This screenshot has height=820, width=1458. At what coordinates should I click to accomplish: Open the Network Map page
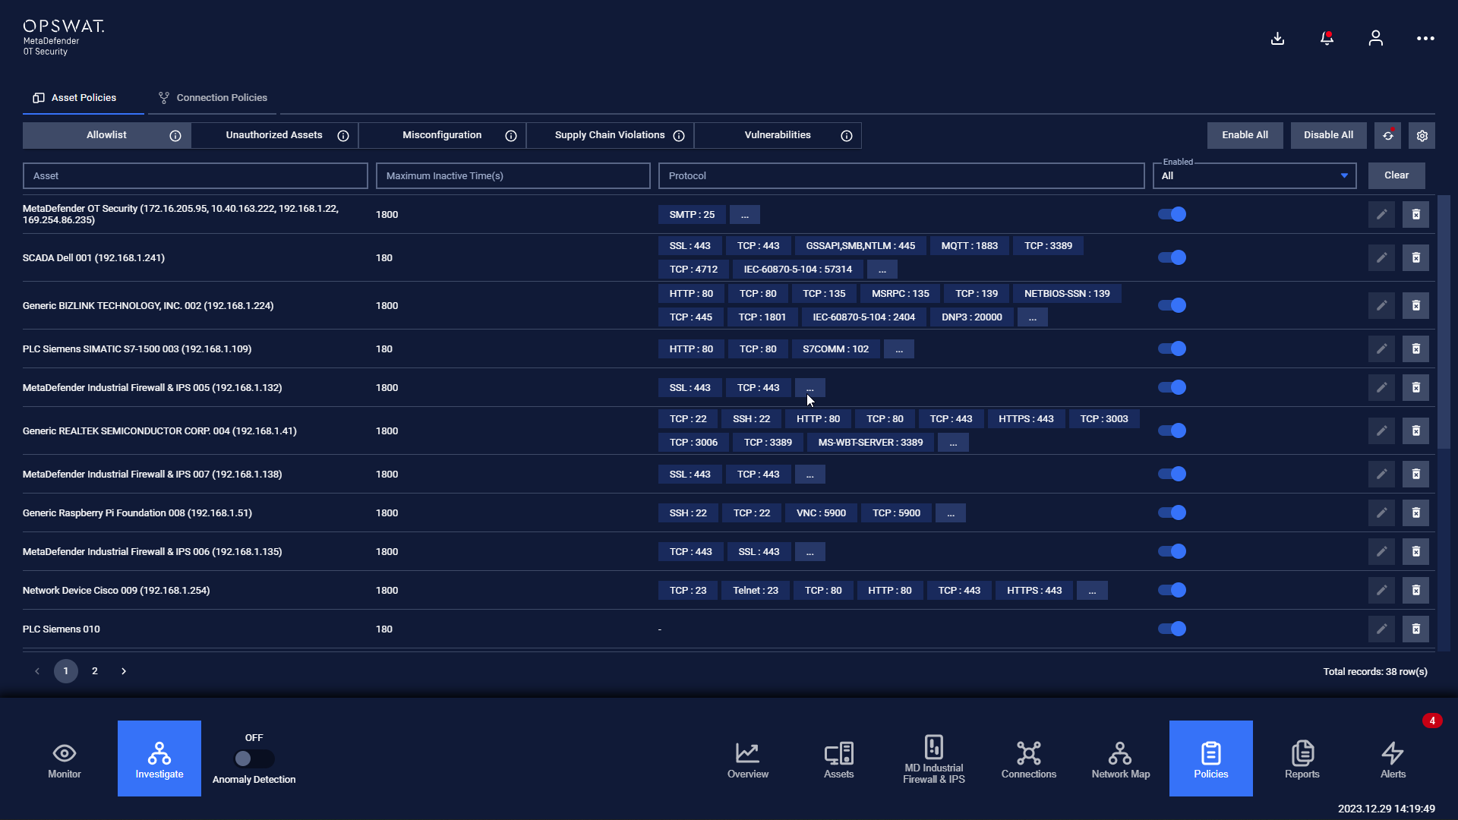pos(1121,758)
